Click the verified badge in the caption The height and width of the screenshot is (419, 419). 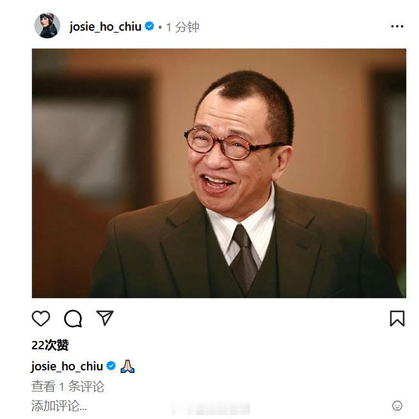111,366
